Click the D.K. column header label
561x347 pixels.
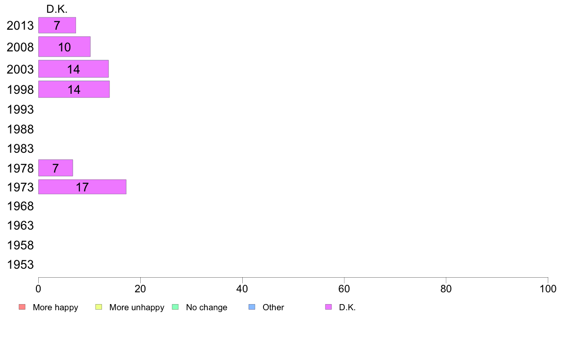coord(57,9)
